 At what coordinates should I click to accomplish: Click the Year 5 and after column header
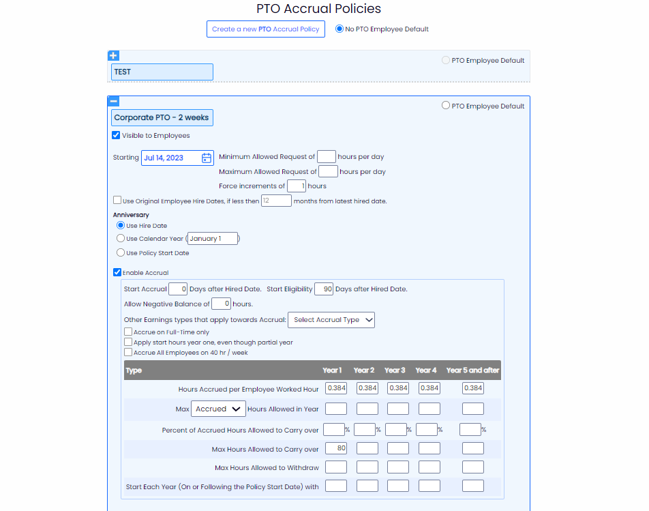click(x=472, y=370)
